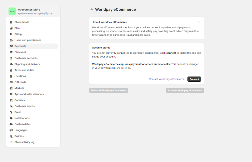This screenshot has height=162, width=252.
Task: Open the Payments settings page
Action: coord(20,46)
